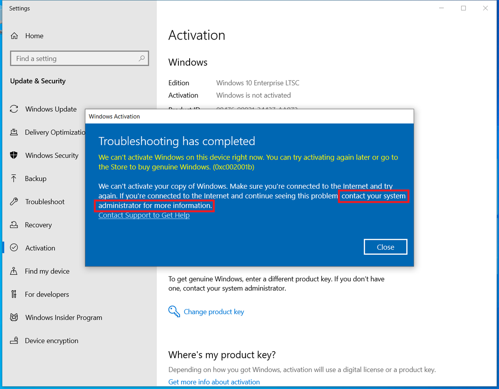The height and width of the screenshot is (389, 499).
Task: Click the Home house icon
Action: coord(14,36)
